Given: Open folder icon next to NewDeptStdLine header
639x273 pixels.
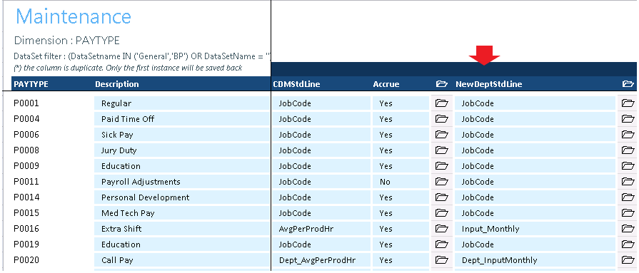Looking at the screenshot, I should pyautogui.click(x=628, y=84).
